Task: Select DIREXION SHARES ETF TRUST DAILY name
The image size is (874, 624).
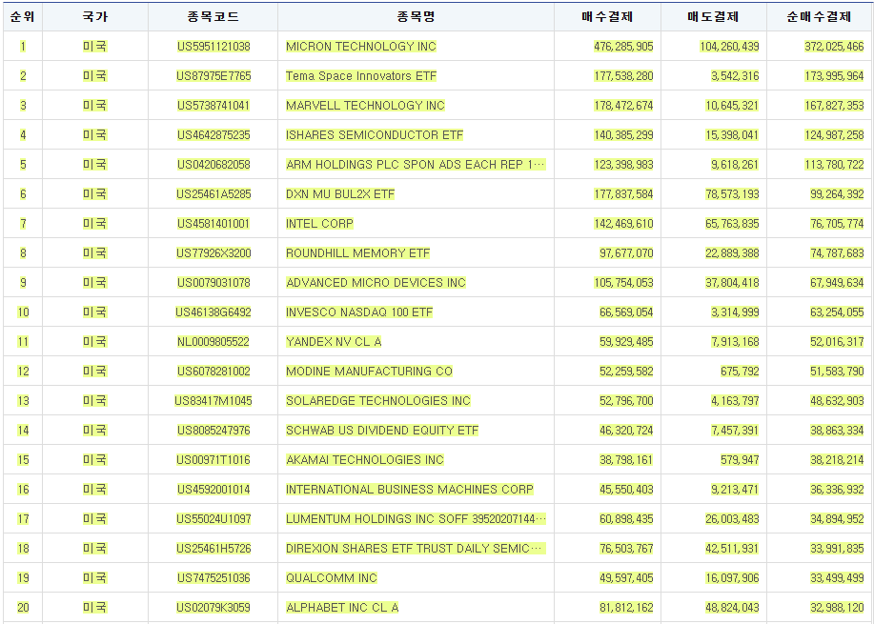Action: 416,548
